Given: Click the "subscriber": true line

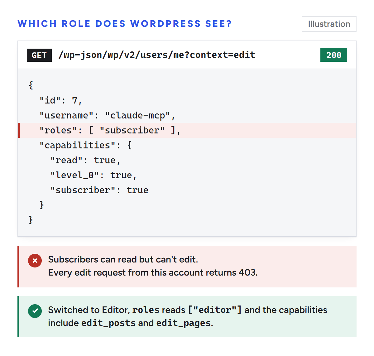Looking at the screenshot, I should pyautogui.click(x=99, y=190).
